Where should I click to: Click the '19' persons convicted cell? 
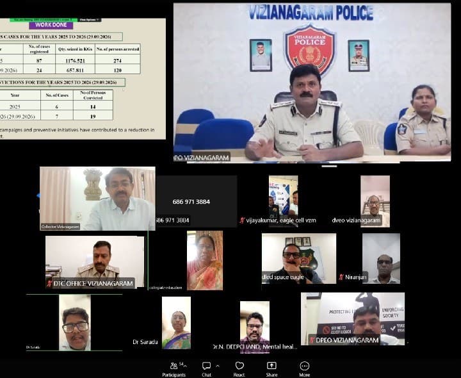(93, 116)
